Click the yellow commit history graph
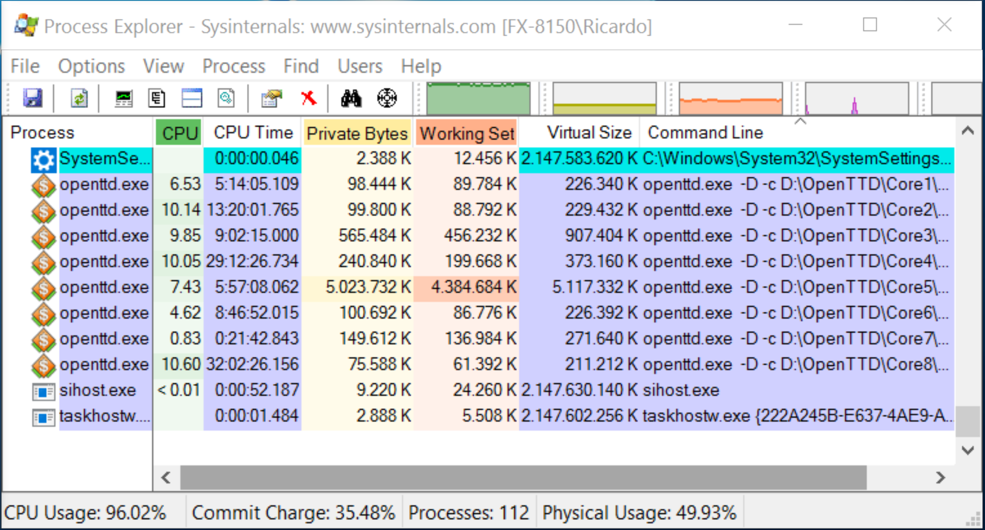Image resolution: width=985 pixels, height=530 pixels. [x=604, y=98]
